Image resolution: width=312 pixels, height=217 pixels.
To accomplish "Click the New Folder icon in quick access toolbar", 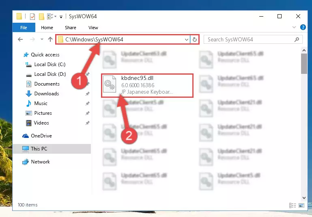I will coord(41,17).
